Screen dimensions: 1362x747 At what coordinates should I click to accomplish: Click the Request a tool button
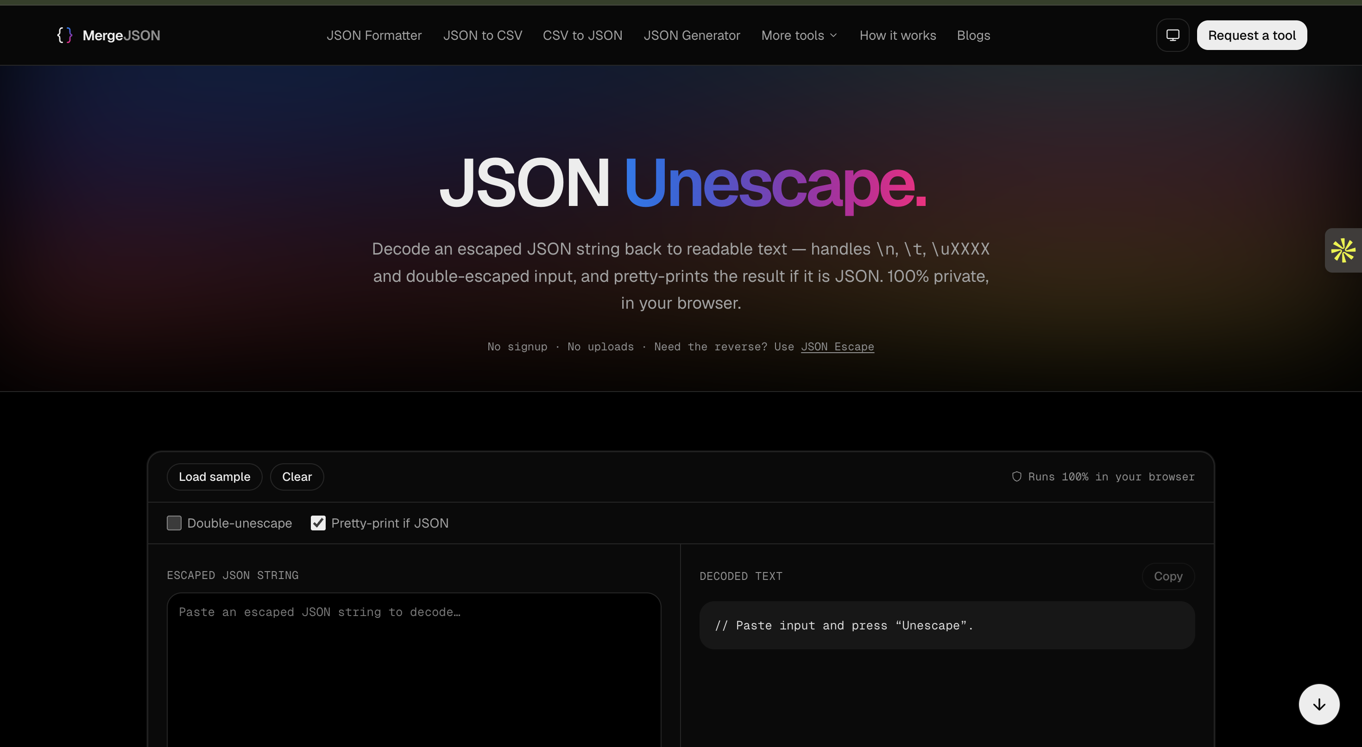point(1251,35)
